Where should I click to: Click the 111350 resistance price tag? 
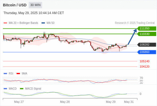point(147,29)
